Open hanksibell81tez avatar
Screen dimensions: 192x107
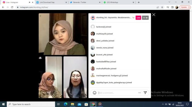coord(93,62)
